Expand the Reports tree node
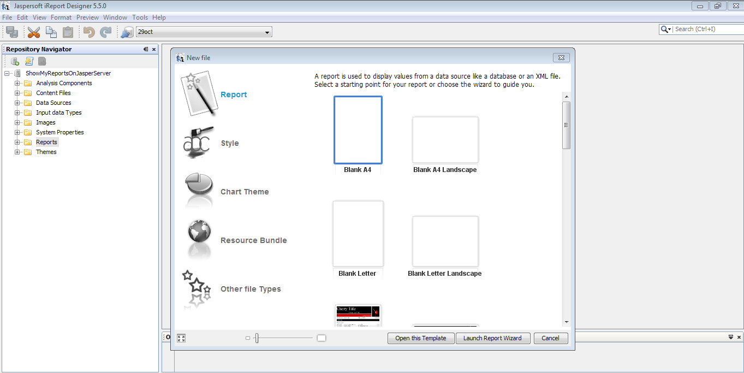 coord(16,142)
